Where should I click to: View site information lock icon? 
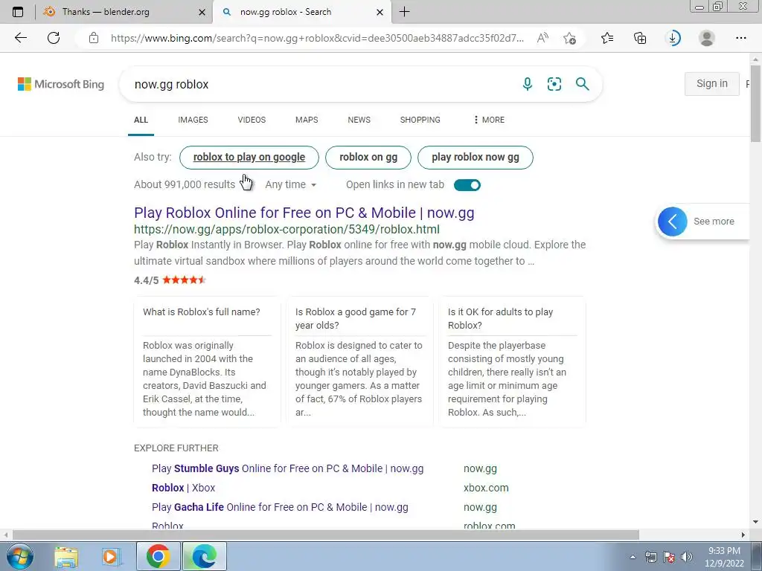click(x=94, y=38)
